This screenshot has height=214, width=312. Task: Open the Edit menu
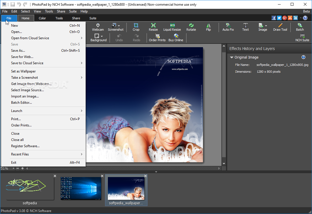[14, 11]
